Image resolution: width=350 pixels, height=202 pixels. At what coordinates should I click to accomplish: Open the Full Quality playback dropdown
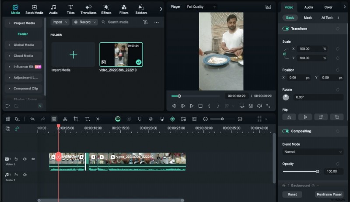pyautogui.click(x=201, y=7)
